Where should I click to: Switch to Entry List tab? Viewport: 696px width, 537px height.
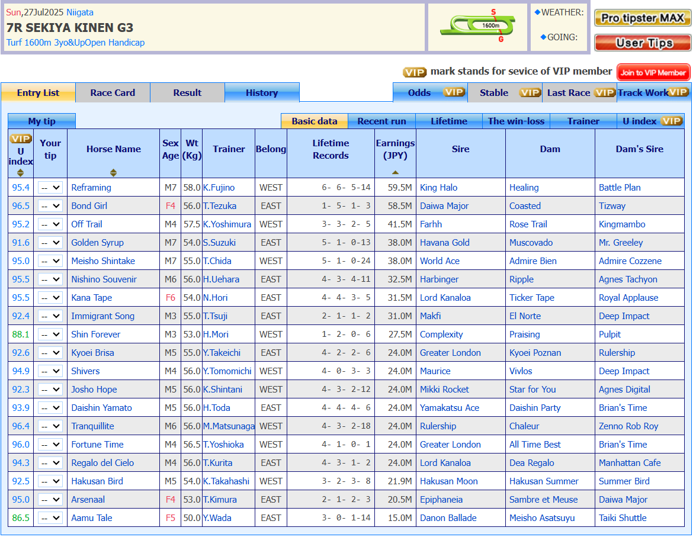(38, 93)
